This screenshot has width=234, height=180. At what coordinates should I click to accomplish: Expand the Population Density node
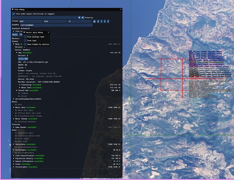click(14, 158)
